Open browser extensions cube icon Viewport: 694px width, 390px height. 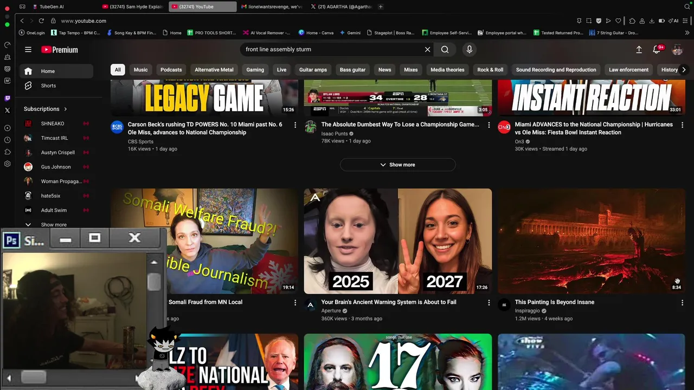point(632,21)
